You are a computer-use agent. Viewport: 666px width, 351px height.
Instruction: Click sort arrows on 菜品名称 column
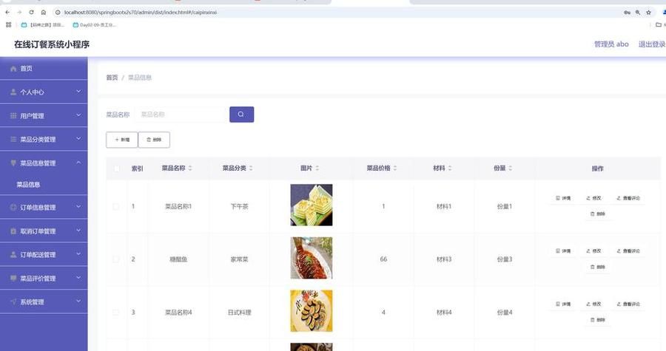point(190,168)
